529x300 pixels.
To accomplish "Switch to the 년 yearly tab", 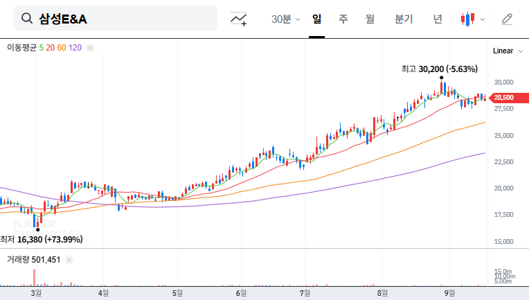I will [438, 19].
